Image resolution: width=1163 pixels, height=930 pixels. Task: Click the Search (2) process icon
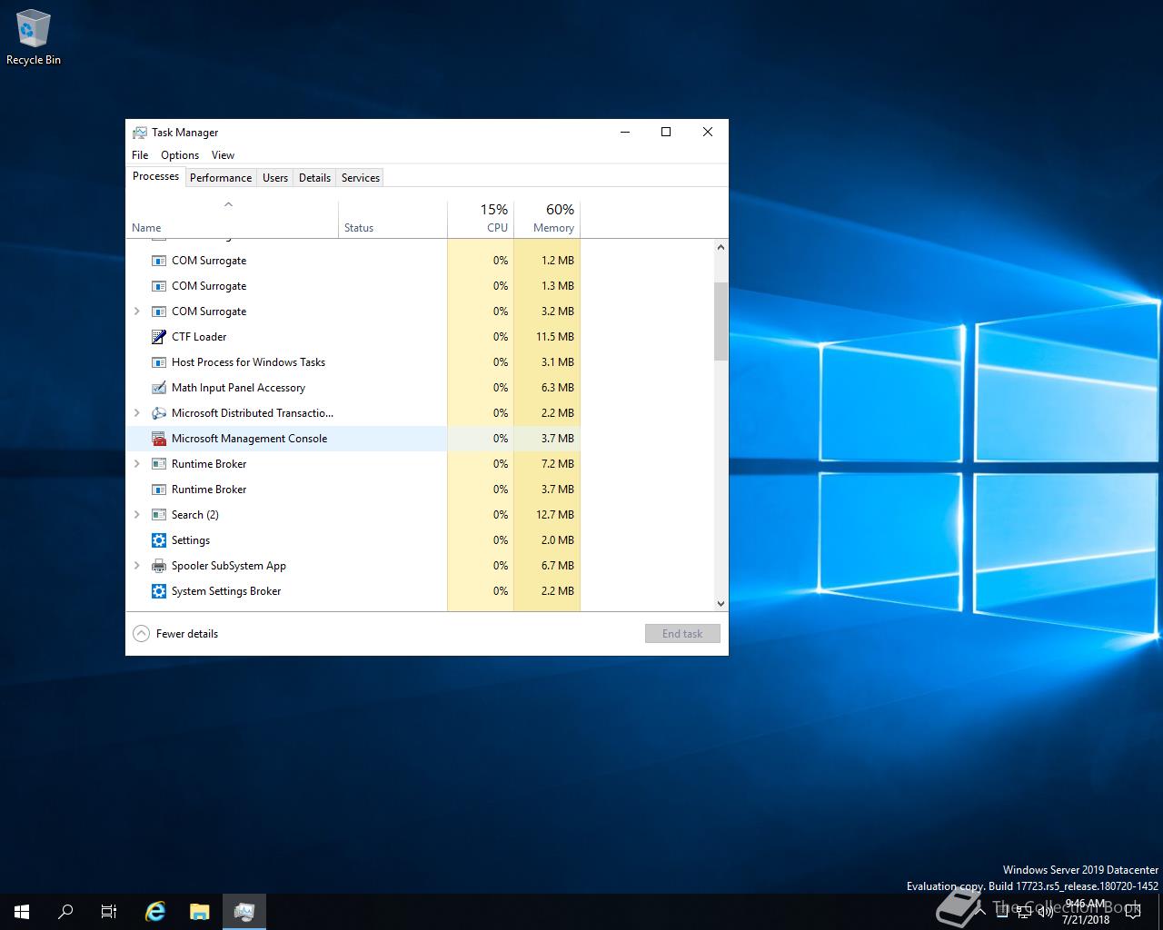coord(159,515)
